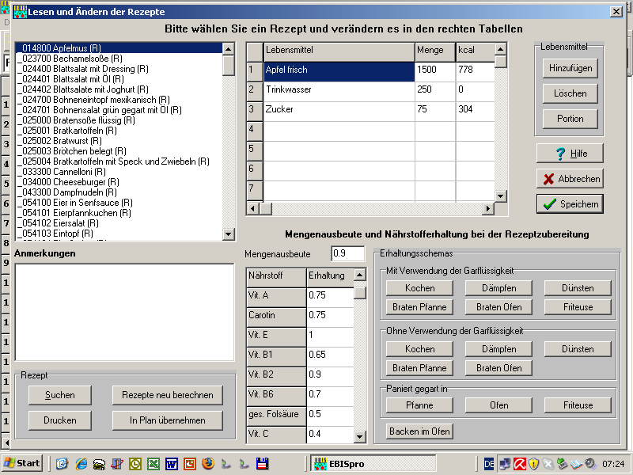Click the yellow security shield tray icon
Viewport: 633px width, 475px height.
[534, 463]
